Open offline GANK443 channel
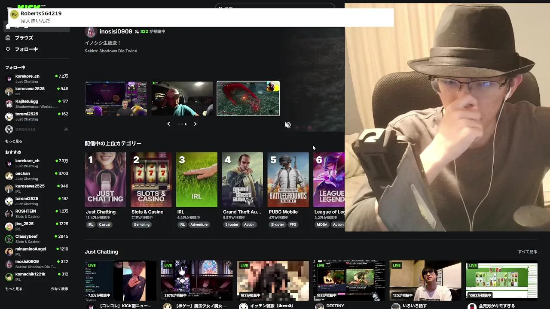 click(37, 129)
